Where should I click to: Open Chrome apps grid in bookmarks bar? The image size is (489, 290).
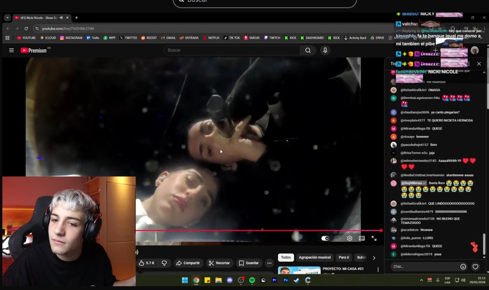point(7,38)
